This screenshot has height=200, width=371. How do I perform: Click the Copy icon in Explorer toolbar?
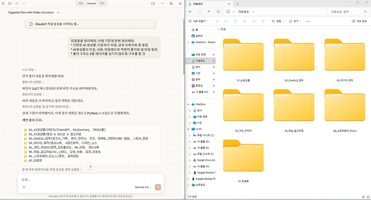[226, 21]
